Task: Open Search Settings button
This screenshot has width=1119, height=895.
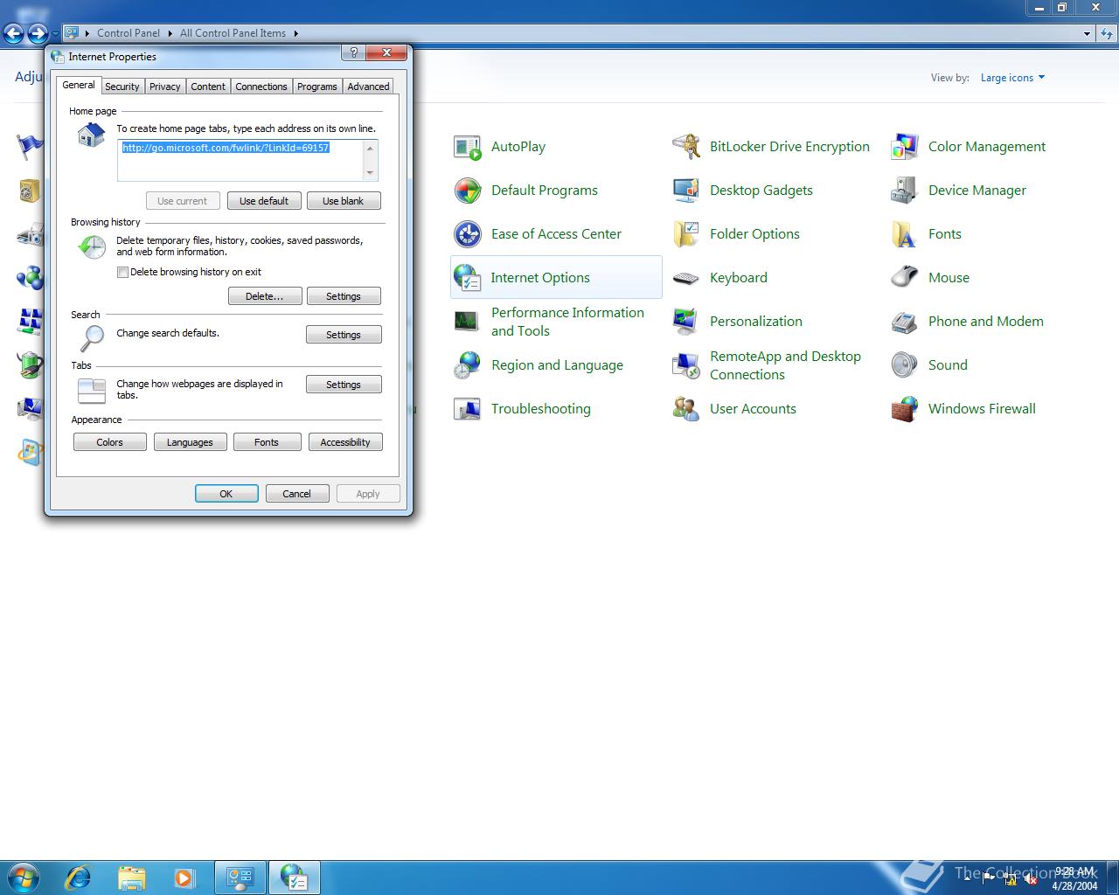Action: coord(344,335)
